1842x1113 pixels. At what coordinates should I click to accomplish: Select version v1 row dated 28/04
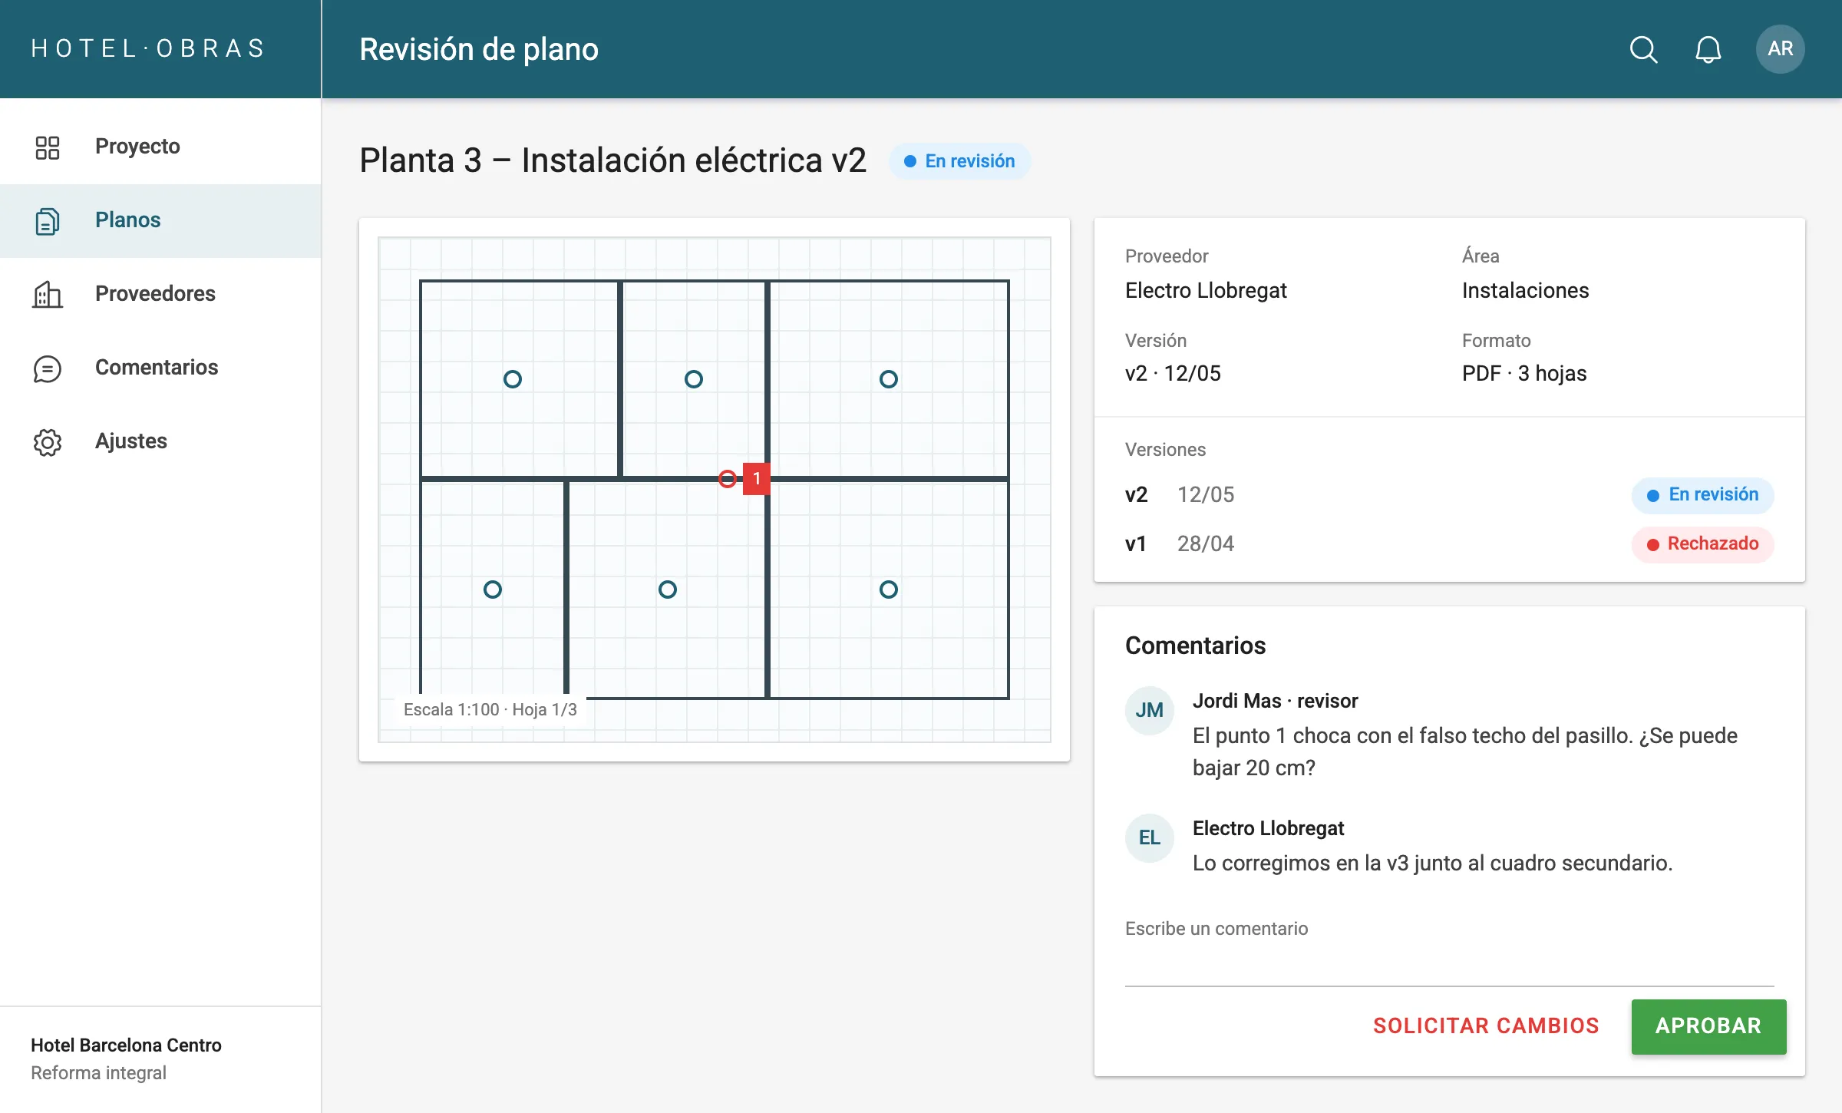click(x=1449, y=543)
